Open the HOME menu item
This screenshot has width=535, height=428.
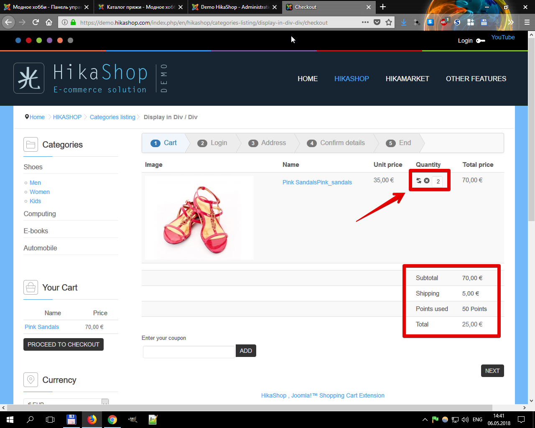pos(308,79)
